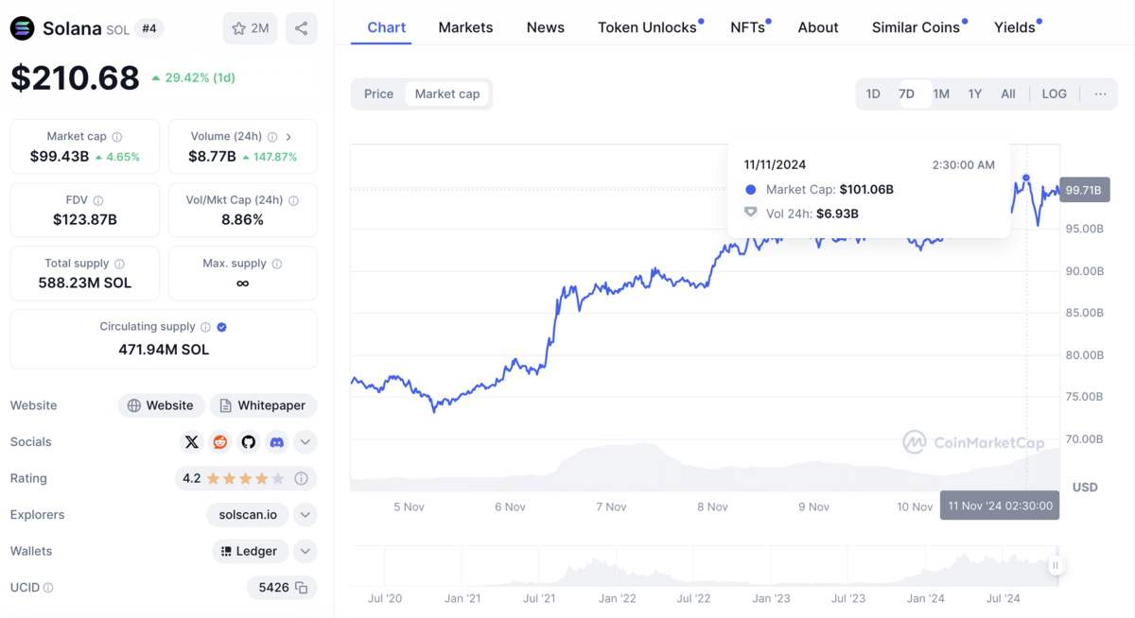Show FDV info icon
The image size is (1135, 618).
click(x=98, y=200)
